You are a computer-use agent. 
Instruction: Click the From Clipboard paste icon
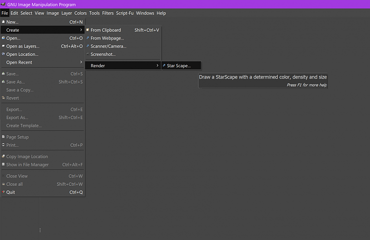[x=87, y=30]
